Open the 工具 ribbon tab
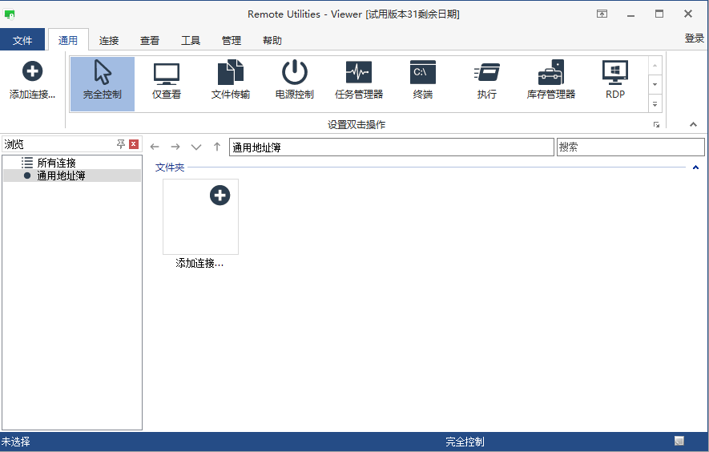 point(191,41)
